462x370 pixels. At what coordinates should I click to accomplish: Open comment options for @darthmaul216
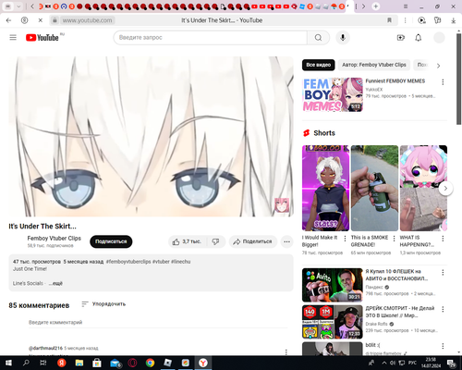[286, 351]
